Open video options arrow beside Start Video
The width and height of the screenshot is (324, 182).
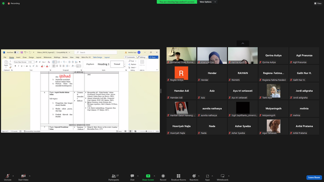click(29, 176)
